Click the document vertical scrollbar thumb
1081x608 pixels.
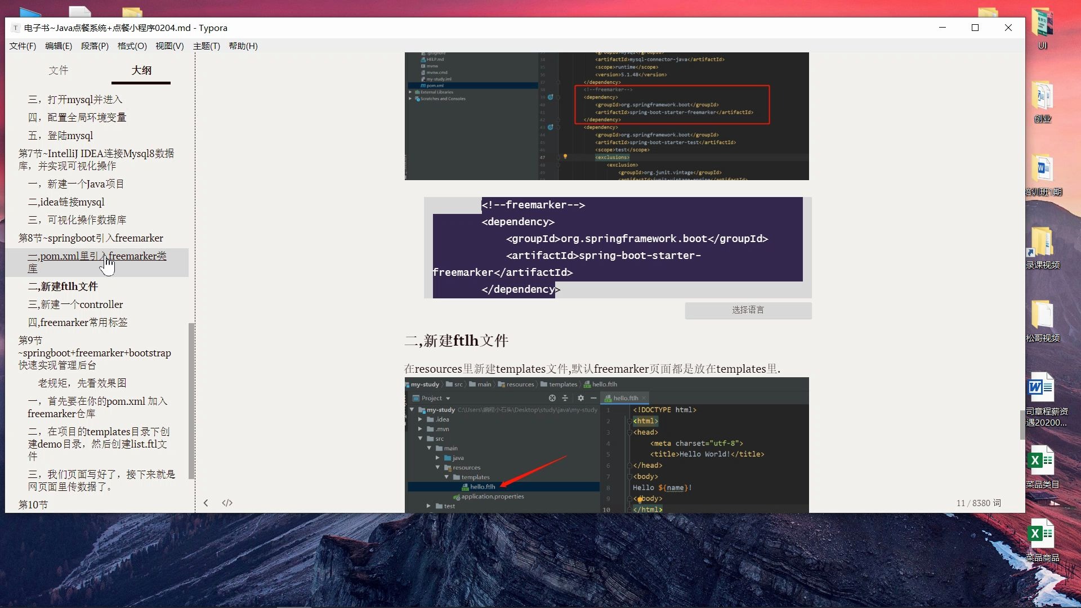click(x=1022, y=425)
